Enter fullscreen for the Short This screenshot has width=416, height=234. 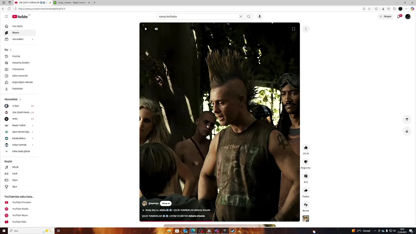[293, 29]
